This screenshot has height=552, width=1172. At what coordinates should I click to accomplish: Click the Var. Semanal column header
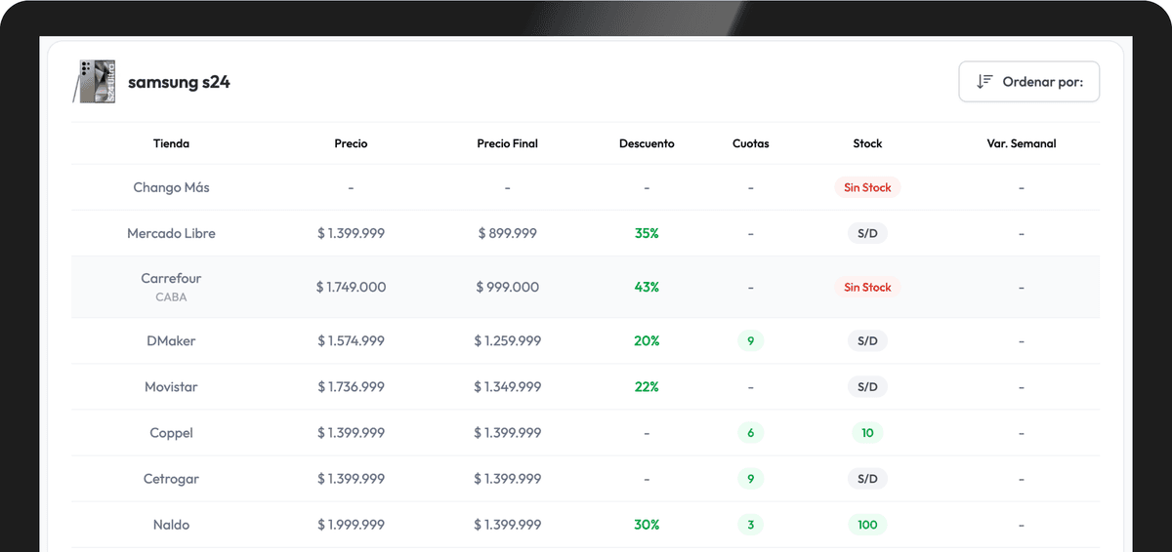(x=1021, y=143)
